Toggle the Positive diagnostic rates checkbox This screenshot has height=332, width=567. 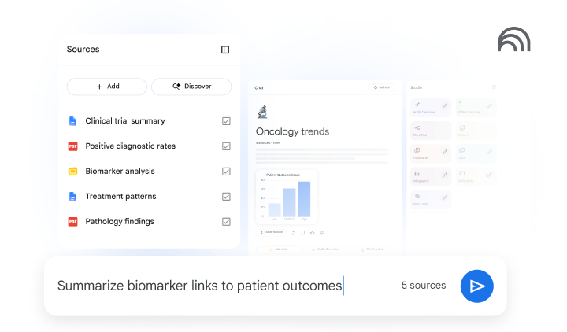226,146
